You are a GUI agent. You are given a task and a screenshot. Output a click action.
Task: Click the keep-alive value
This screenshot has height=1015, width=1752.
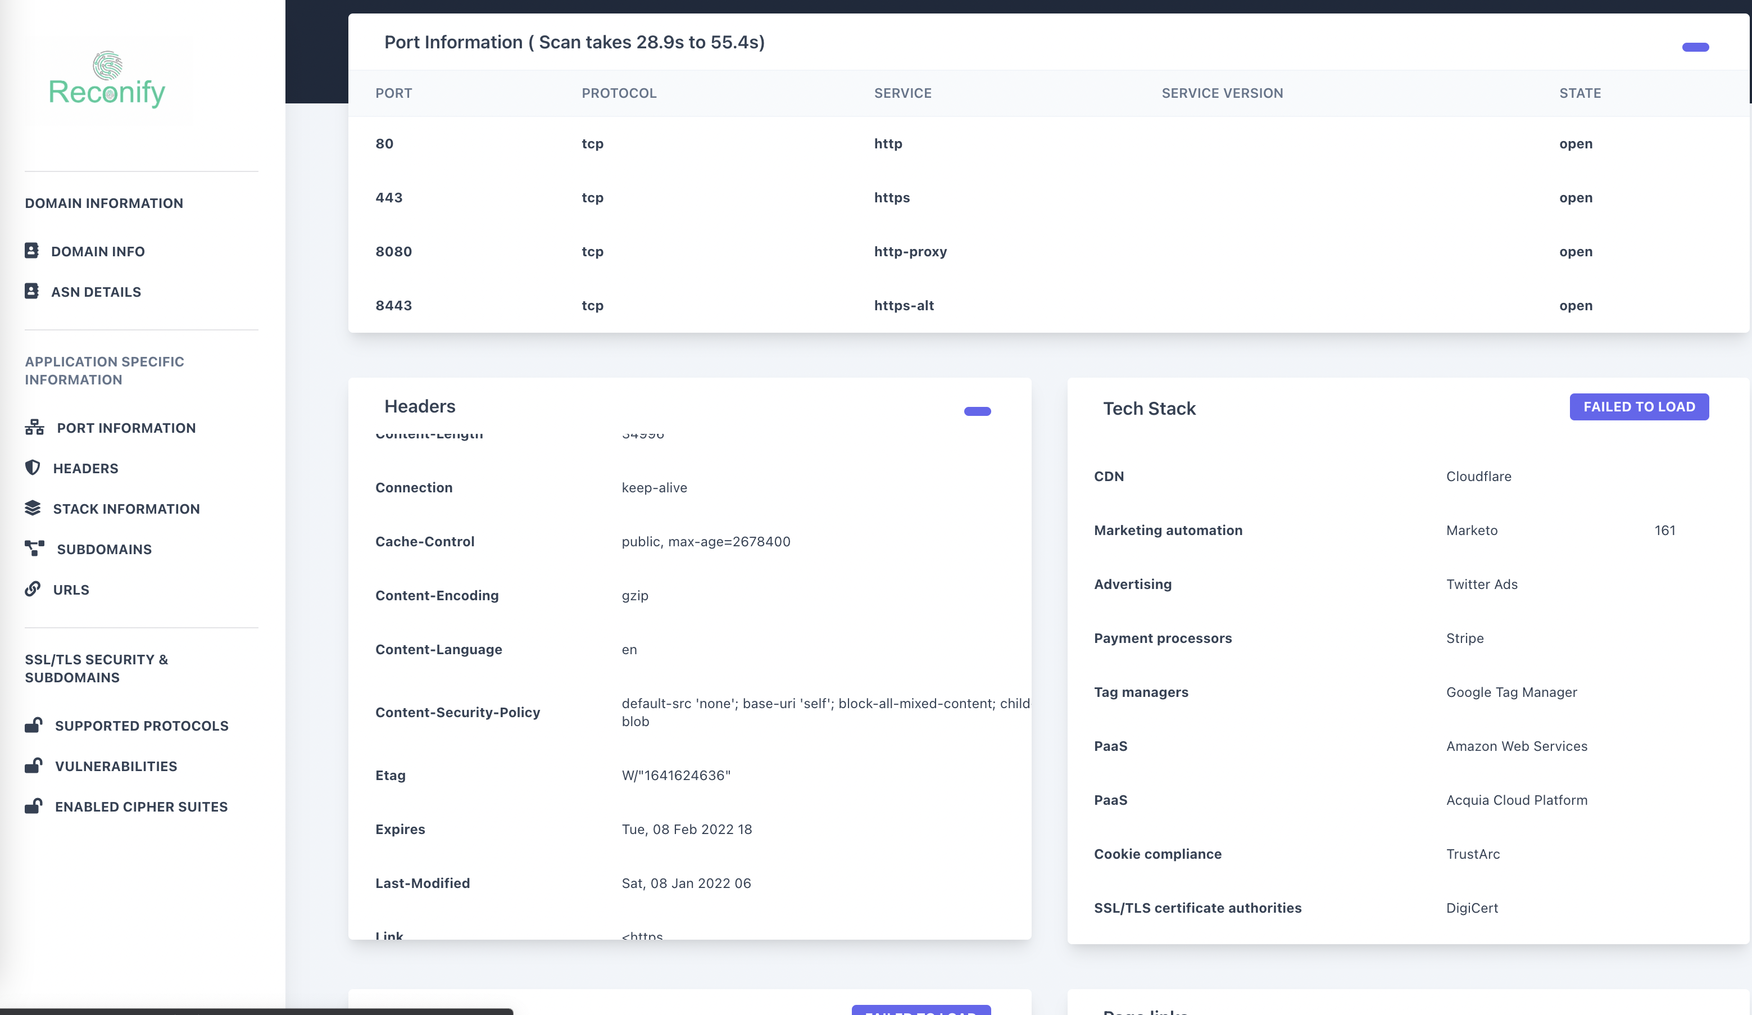click(x=654, y=487)
